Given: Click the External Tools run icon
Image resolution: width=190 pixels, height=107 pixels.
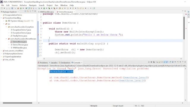Looking at the screenshot, I should pos(54,8).
